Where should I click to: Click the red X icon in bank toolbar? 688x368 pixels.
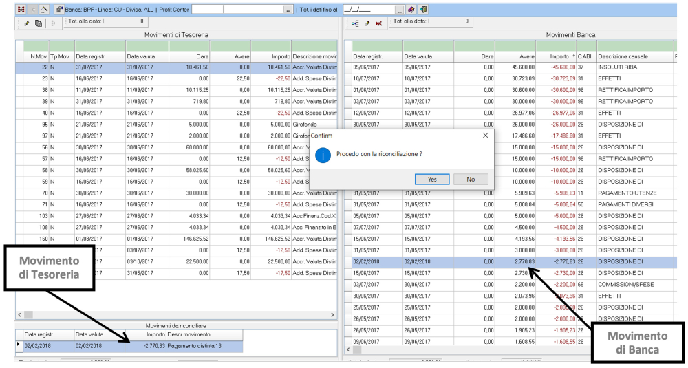[x=379, y=23]
